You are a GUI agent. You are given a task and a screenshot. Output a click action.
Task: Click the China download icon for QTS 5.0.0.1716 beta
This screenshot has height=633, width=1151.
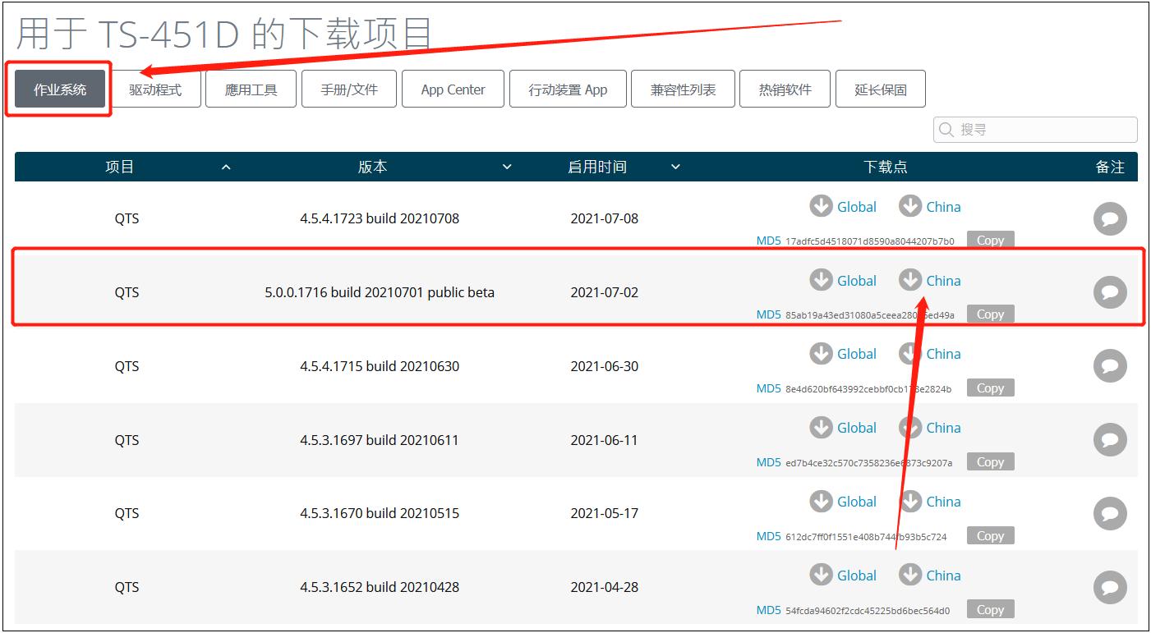pyautogui.click(x=910, y=280)
